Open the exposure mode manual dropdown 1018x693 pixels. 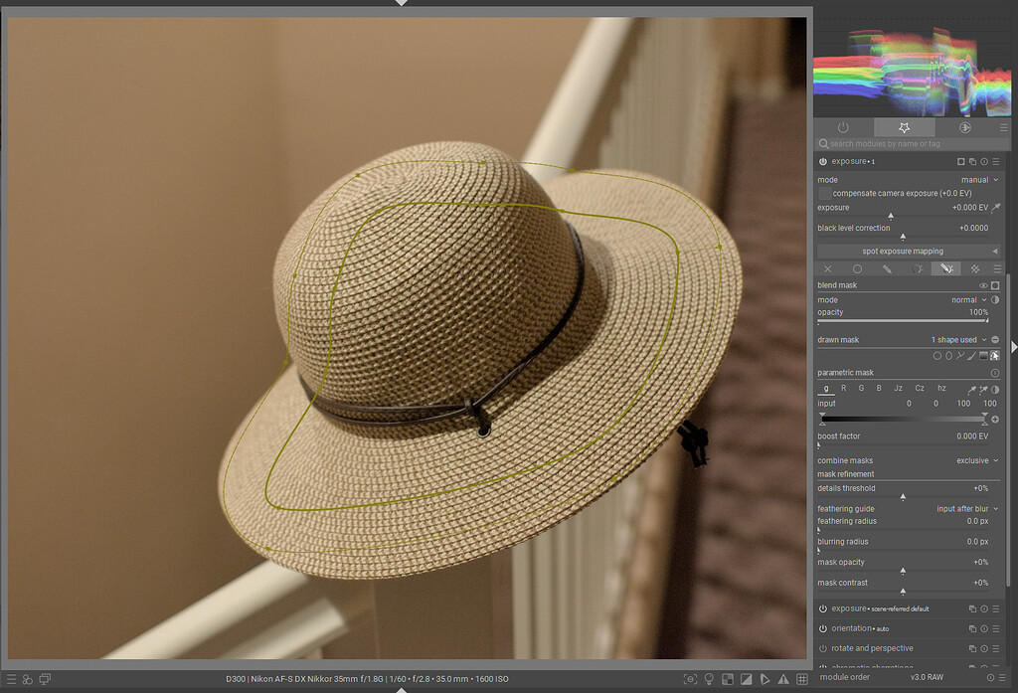click(x=974, y=180)
